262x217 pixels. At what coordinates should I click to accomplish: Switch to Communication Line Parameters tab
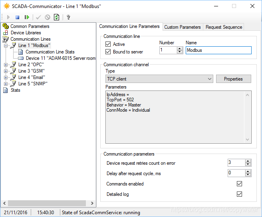pyautogui.click(x=129, y=26)
